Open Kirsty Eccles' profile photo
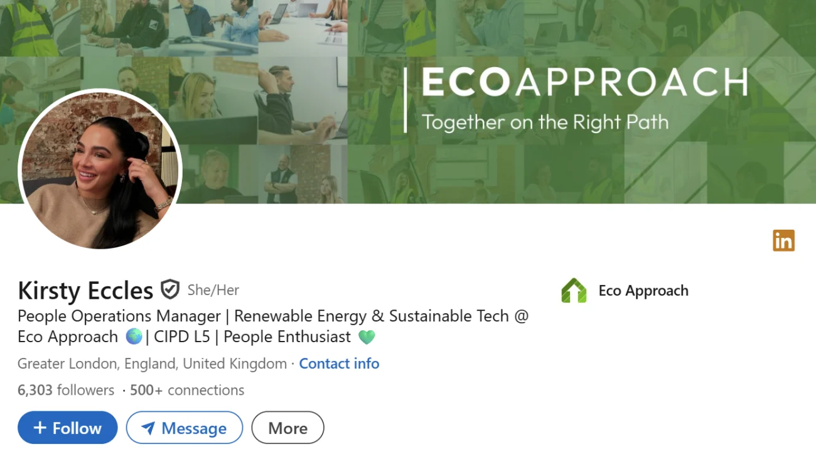The width and height of the screenshot is (816, 464). (100, 170)
